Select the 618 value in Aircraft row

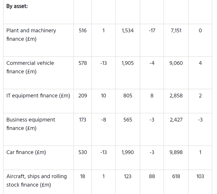176,176
